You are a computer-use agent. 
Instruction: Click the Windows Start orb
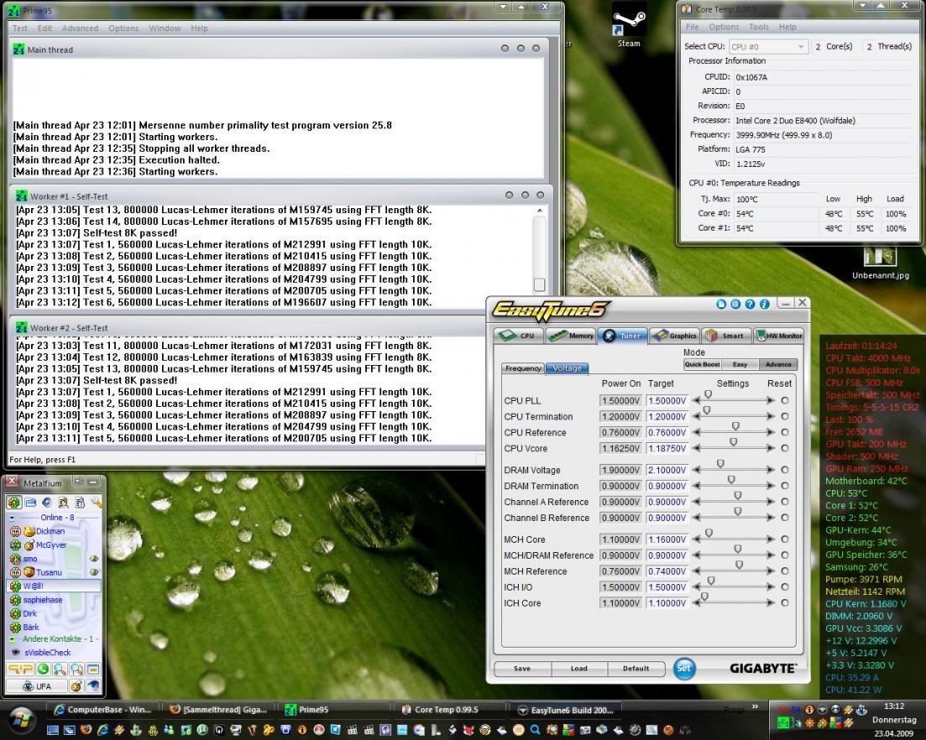coord(20,719)
